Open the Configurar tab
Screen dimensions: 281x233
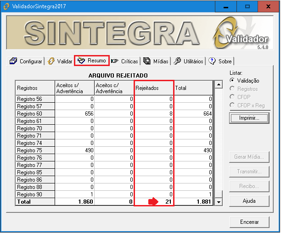click(26, 61)
